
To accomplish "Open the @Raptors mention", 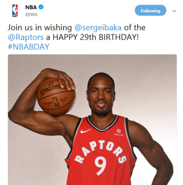I will pos(26,37).
